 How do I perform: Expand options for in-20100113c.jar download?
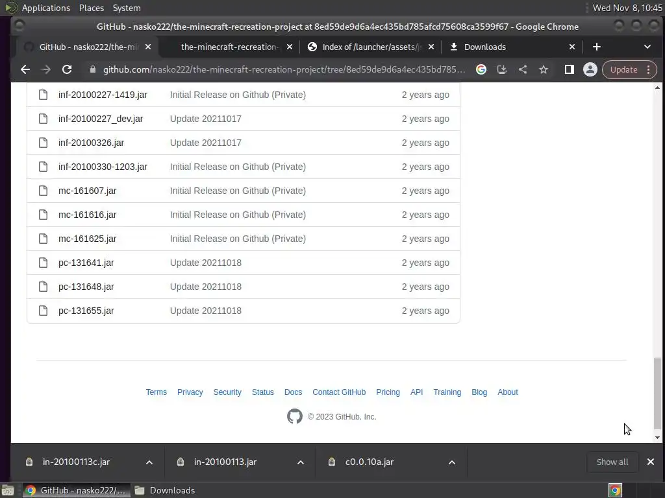click(x=149, y=462)
